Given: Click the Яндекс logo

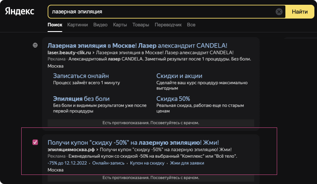Looking at the screenshot, I should pos(20,11).
